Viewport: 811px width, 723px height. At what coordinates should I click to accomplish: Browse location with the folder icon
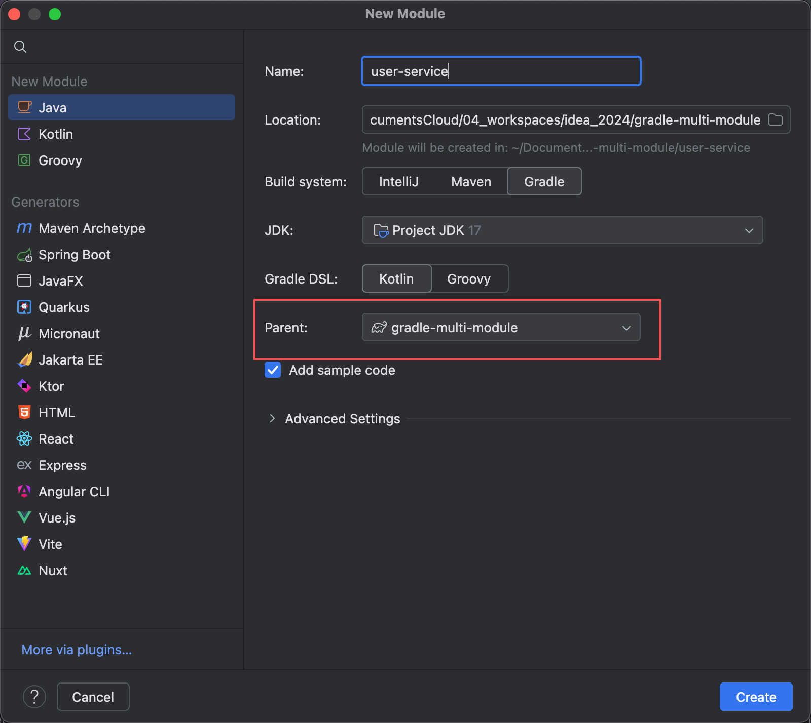pos(776,119)
